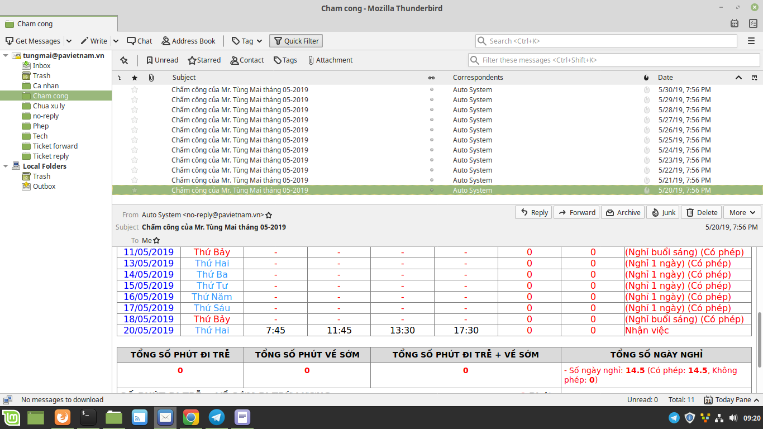
Task: Open the Cham cong tab
Action: [59, 24]
